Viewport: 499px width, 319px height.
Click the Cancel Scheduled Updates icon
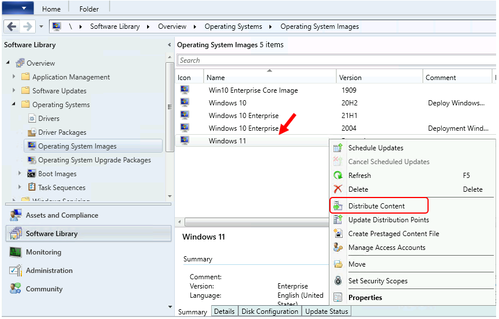point(337,161)
